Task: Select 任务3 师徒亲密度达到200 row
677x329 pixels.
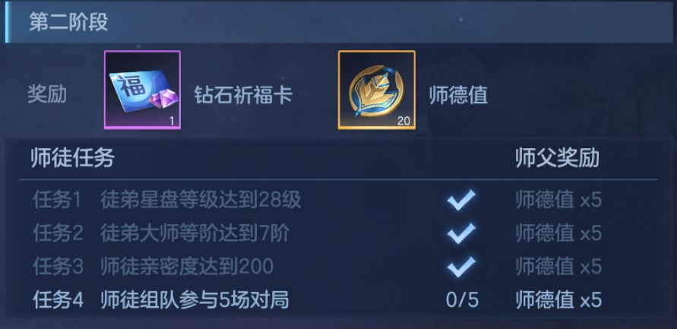Action: tap(339, 267)
